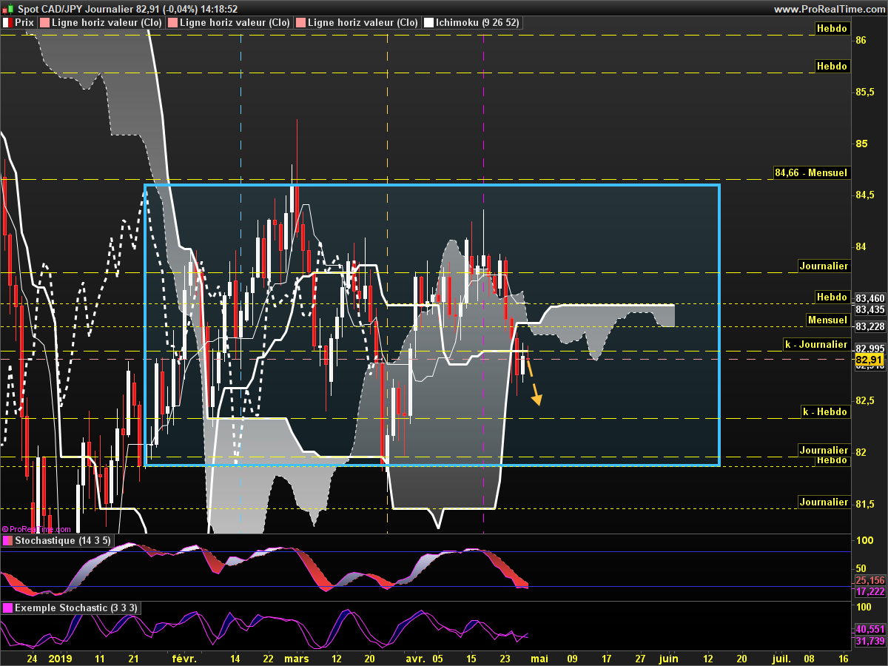Click the 82,5 price axis label
This screenshot has height=666, width=888.
[x=866, y=400]
